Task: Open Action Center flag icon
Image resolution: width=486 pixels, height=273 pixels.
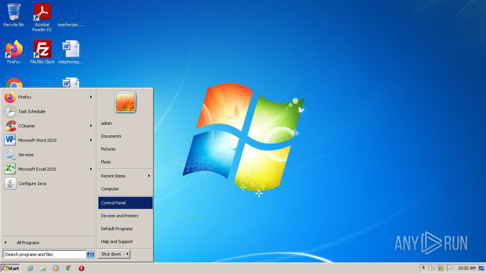Action: (x=450, y=268)
